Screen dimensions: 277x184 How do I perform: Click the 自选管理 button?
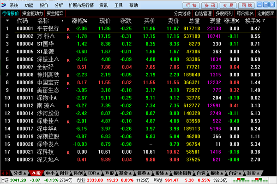pyautogui.click(x=203, y=13)
